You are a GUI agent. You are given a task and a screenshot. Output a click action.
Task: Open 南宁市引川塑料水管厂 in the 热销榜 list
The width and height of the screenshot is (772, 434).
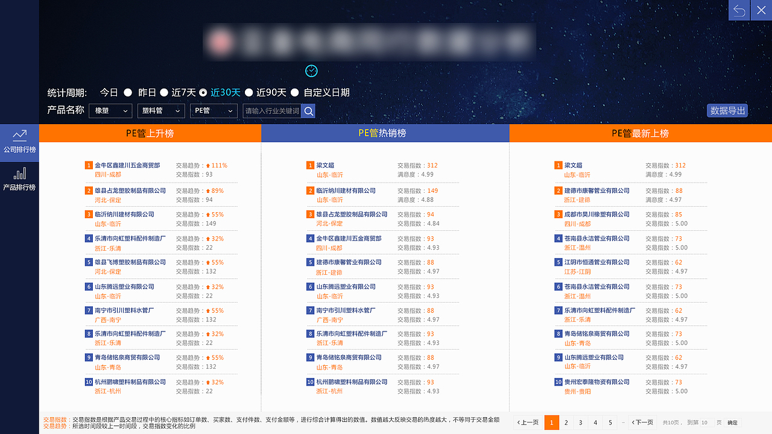point(346,310)
